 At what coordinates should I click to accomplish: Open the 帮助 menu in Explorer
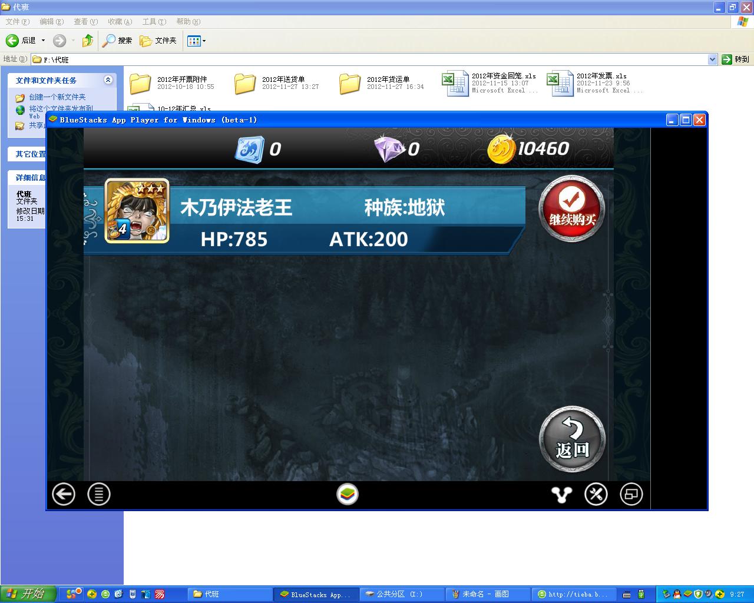point(188,22)
